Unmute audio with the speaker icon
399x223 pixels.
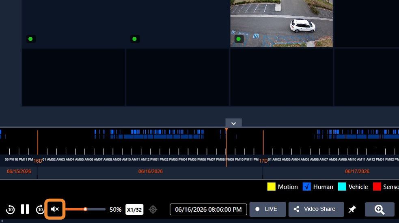pyautogui.click(x=55, y=209)
